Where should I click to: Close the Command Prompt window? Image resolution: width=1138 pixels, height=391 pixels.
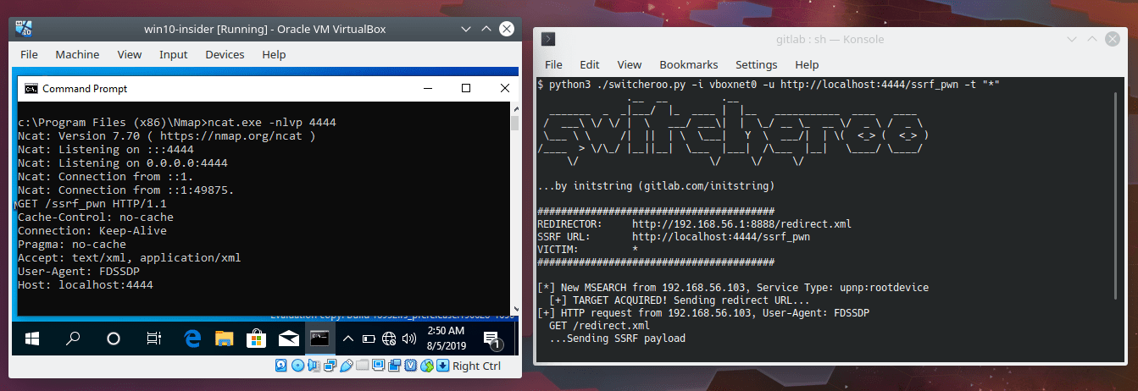pos(504,88)
